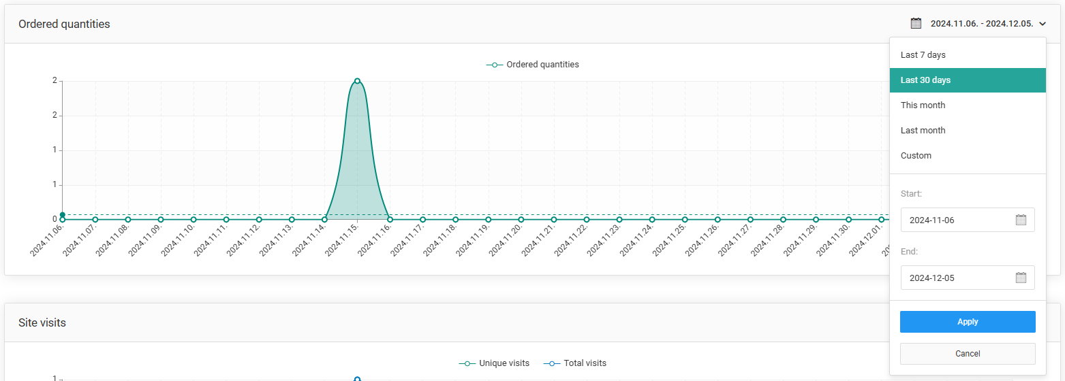Click the filled data point at 2024.11.06.
This screenshot has height=381, width=1065.
pos(63,215)
